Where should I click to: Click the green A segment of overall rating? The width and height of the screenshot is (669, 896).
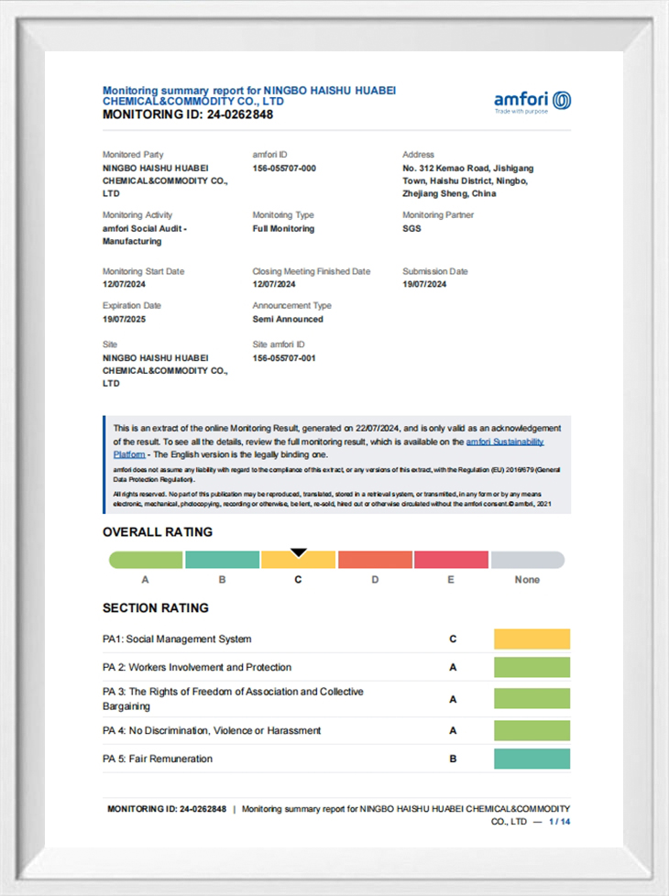(146, 560)
